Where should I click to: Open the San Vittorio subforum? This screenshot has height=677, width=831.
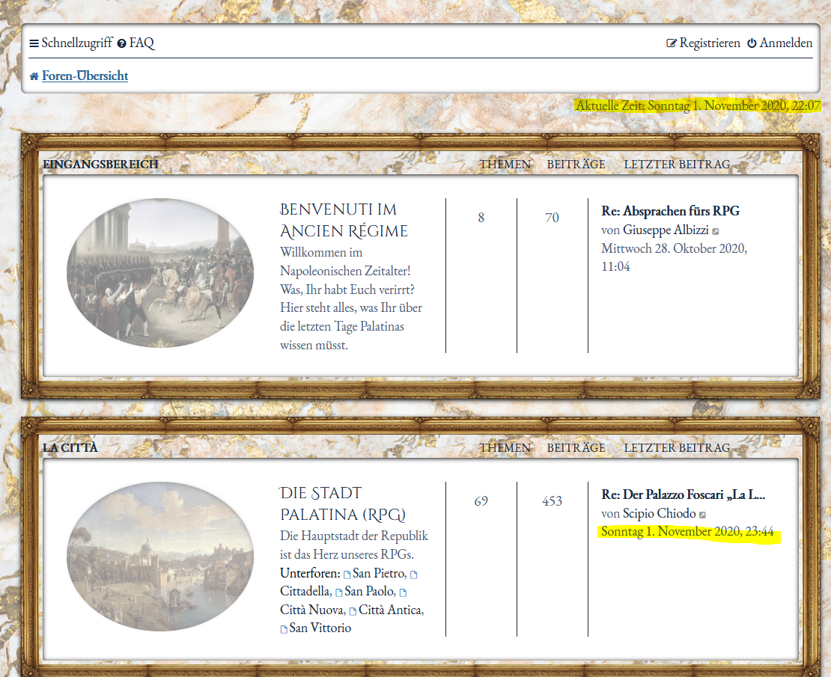click(320, 628)
